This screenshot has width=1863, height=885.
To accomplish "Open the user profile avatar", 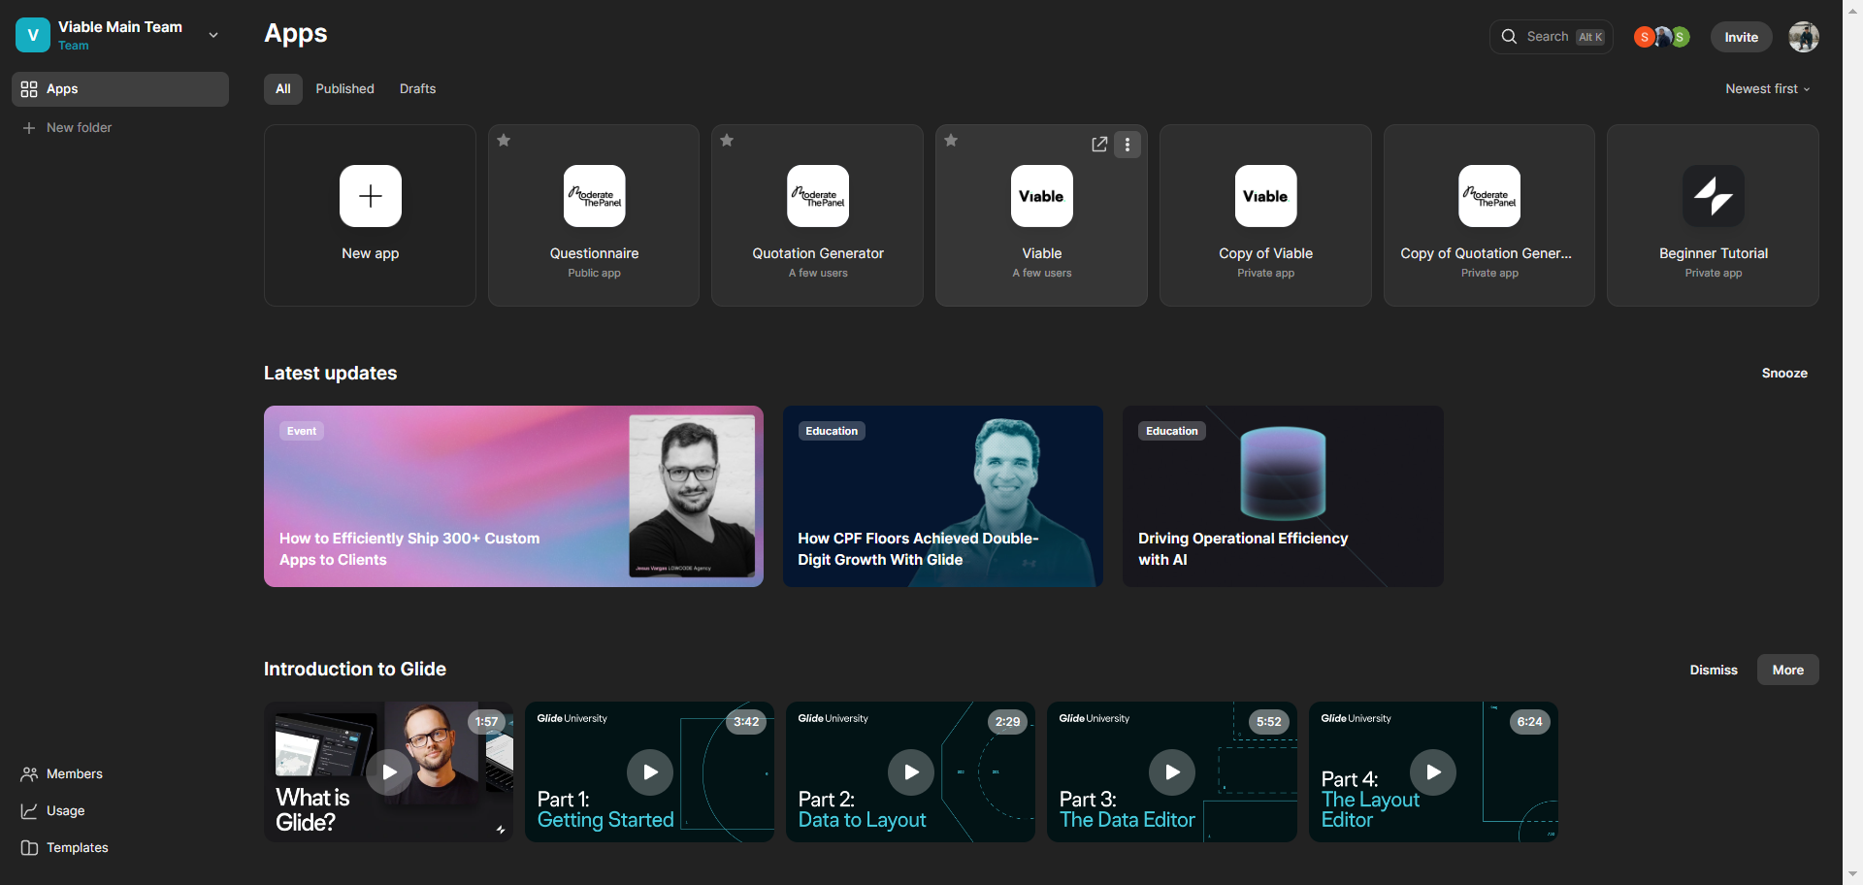I will [1804, 37].
